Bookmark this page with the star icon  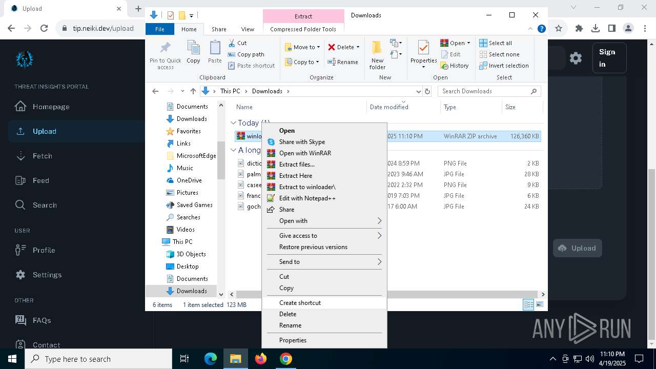559,28
